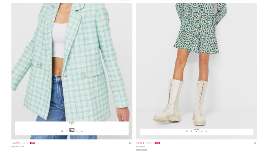Choose size L for the blazer
The height and width of the screenshot is (152, 268).
coord(77,131)
